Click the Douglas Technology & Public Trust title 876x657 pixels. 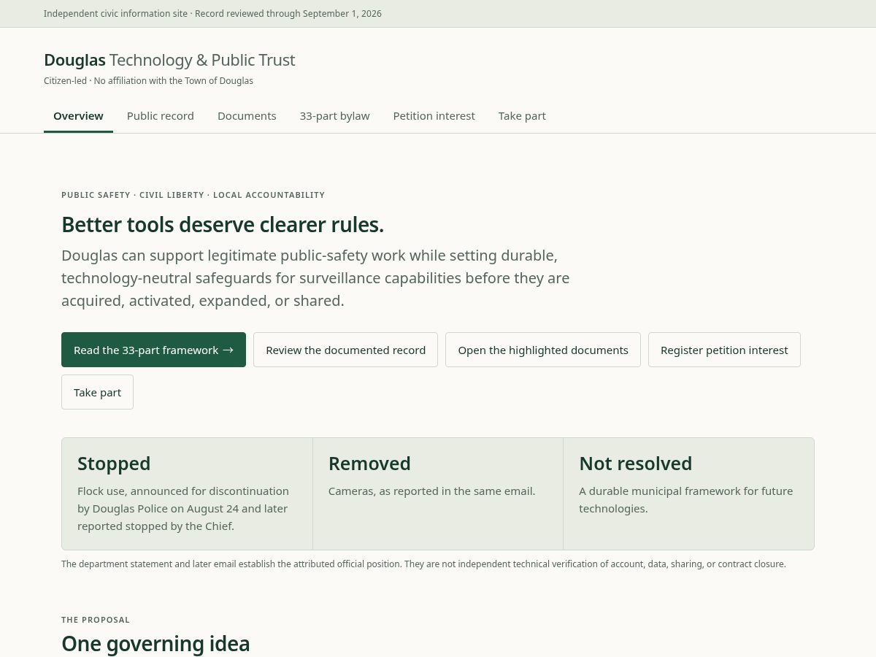(169, 60)
